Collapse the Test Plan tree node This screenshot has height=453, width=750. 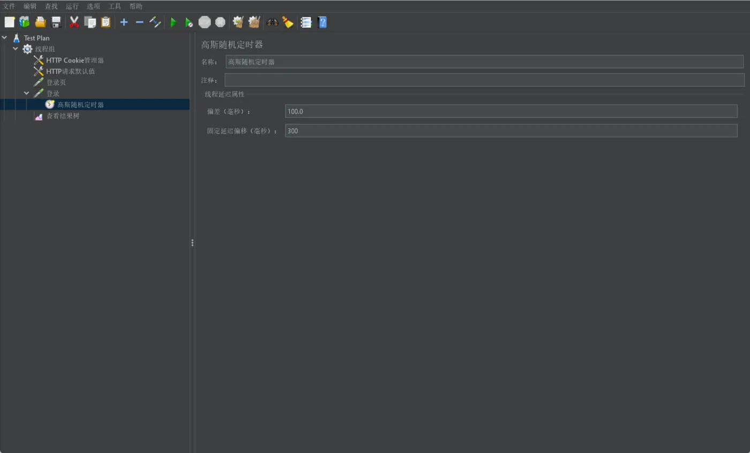4,38
